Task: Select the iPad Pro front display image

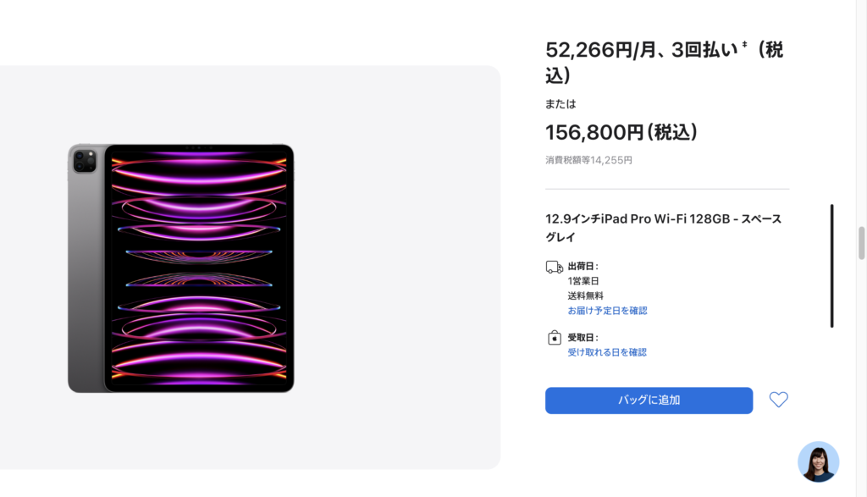Action: click(199, 268)
